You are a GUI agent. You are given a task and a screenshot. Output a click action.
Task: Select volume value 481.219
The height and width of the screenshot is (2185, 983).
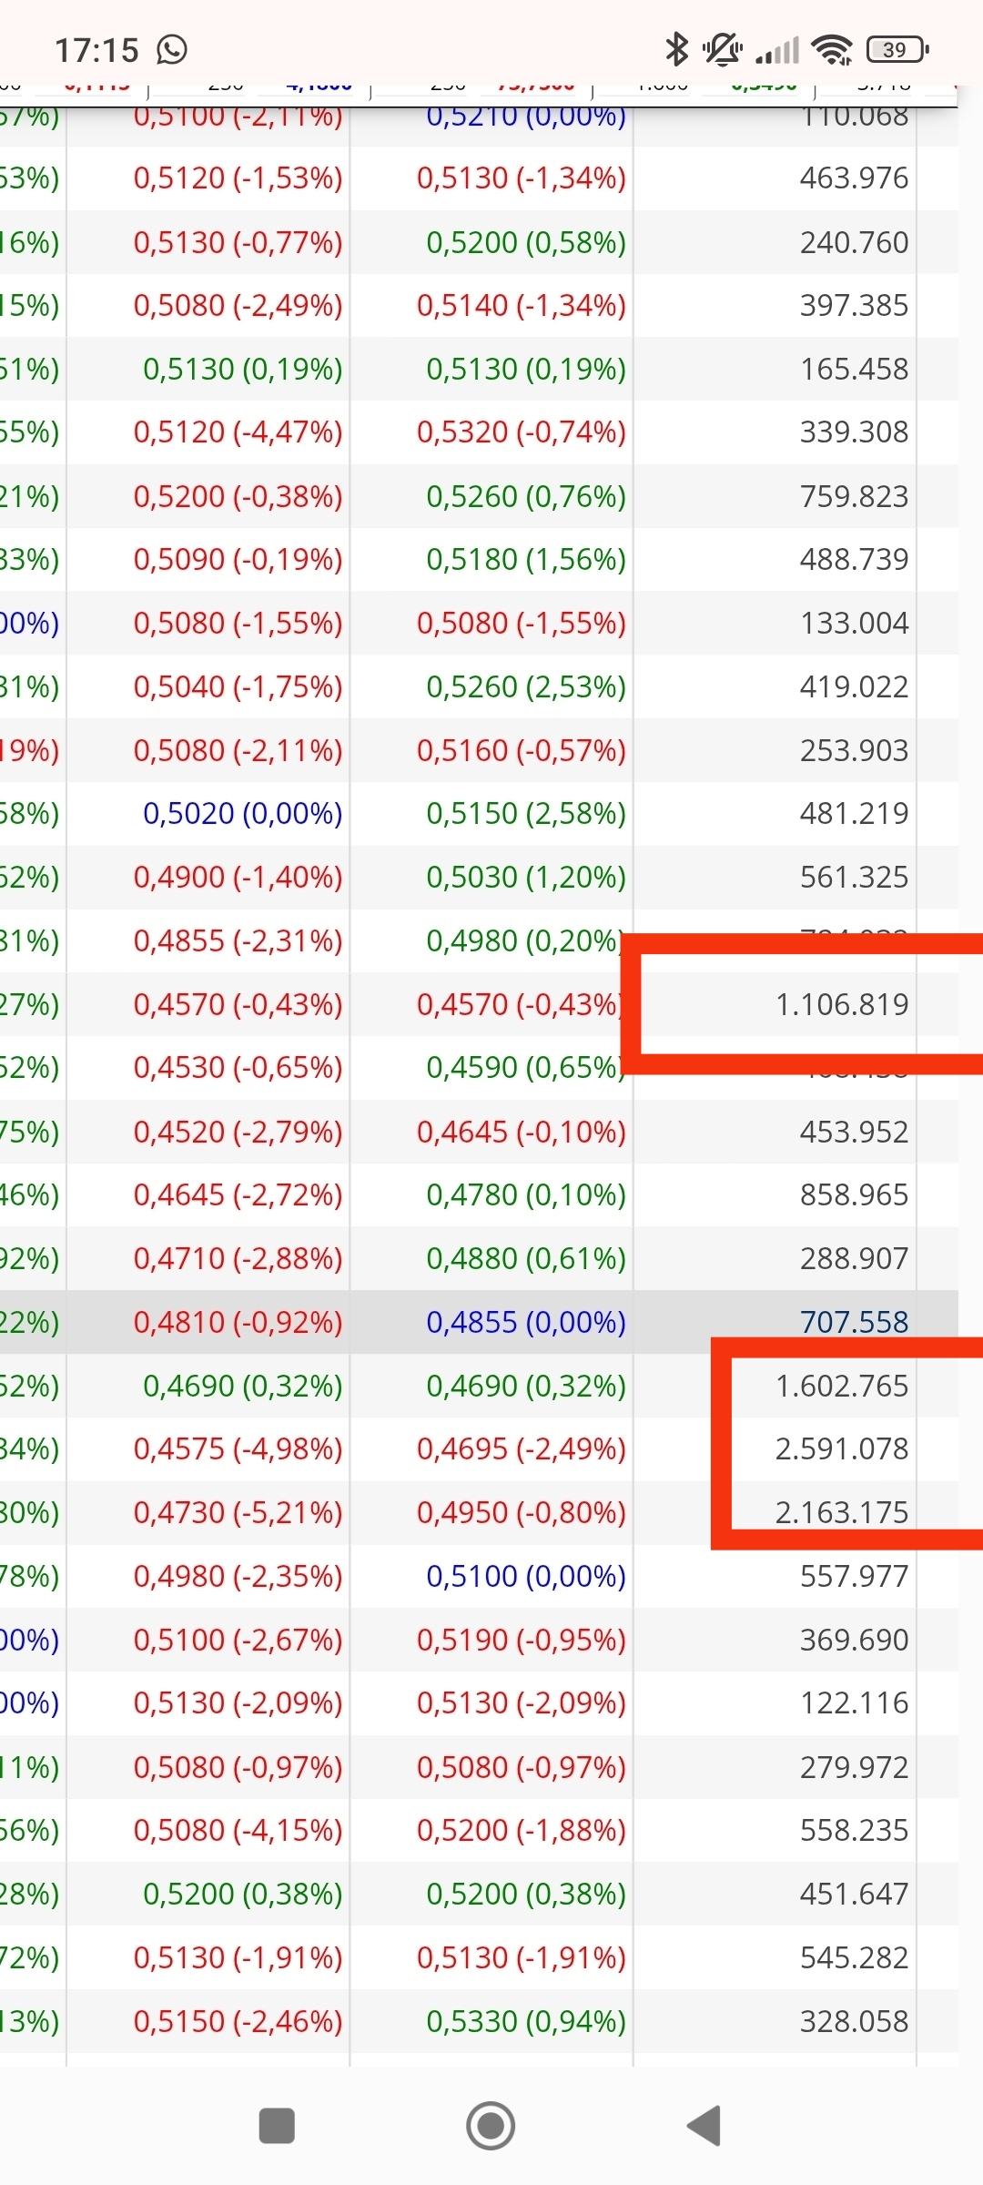pos(854,813)
